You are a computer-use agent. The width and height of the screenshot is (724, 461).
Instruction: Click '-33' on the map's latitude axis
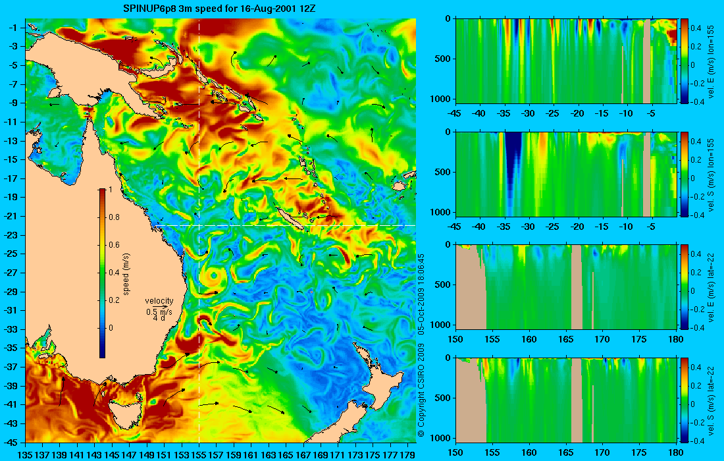tap(10, 329)
